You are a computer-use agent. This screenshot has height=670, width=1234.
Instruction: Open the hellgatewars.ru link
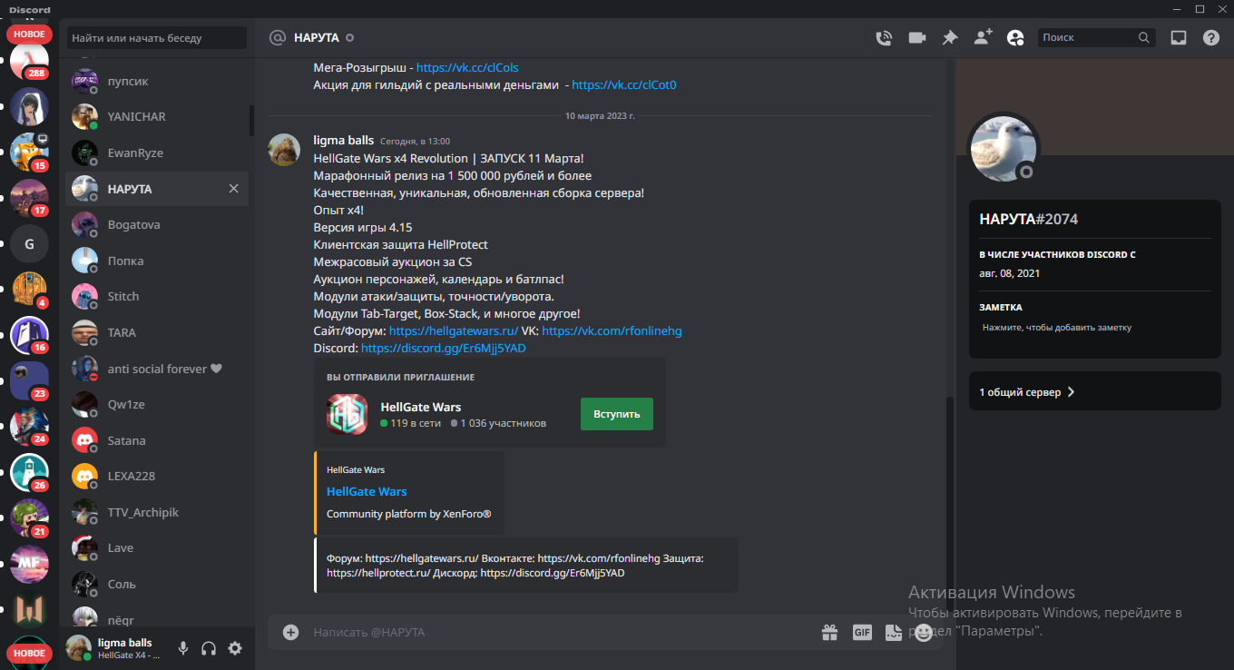click(x=454, y=331)
